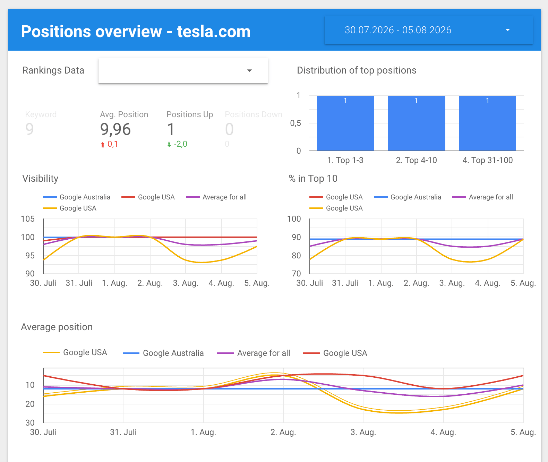This screenshot has width=548, height=462.
Task: Click the '1. Top 1-3' axis label
Action: [345, 160]
